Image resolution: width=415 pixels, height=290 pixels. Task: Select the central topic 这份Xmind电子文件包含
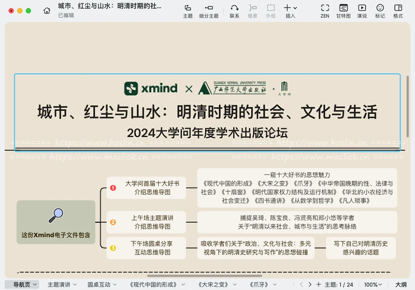click(56, 222)
